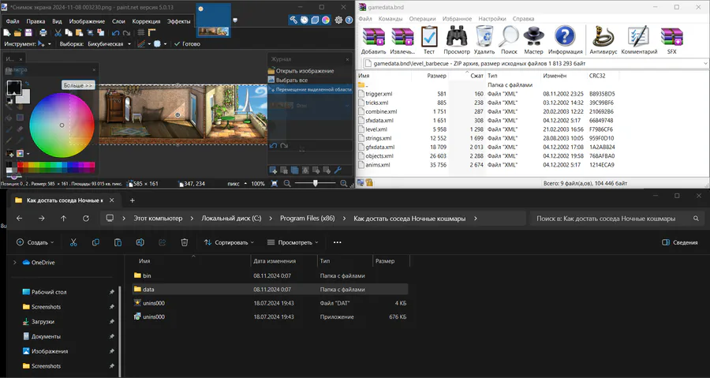Screen dimensions: 710x378
Task: Click Duplicate layer icon in Layers panel
Action: tap(295, 170)
